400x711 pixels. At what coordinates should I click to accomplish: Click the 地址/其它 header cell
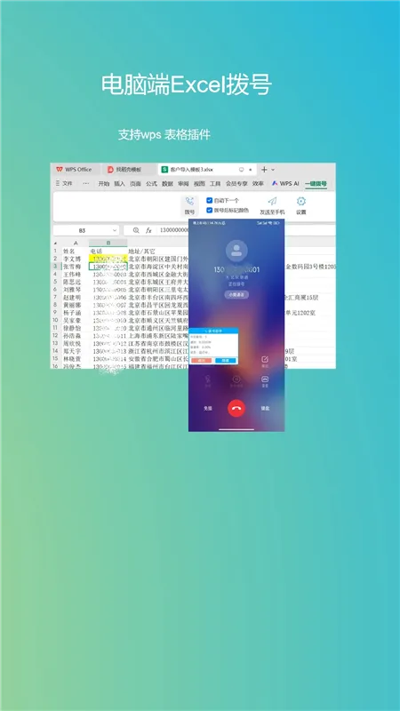click(141, 252)
